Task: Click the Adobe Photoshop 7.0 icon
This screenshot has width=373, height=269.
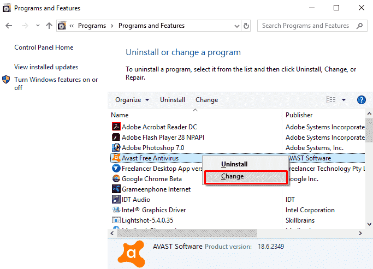Action: (116, 147)
